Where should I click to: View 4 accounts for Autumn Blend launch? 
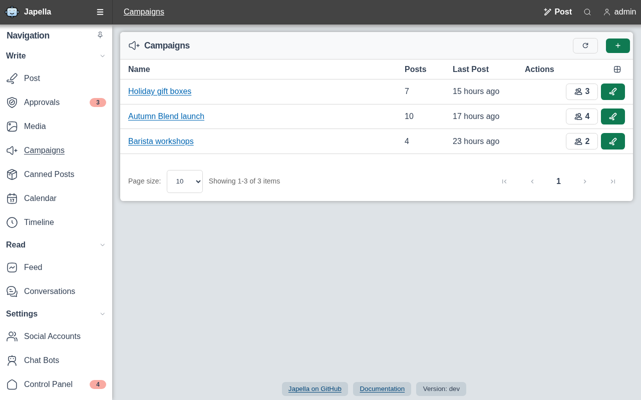click(x=582, y=116)
